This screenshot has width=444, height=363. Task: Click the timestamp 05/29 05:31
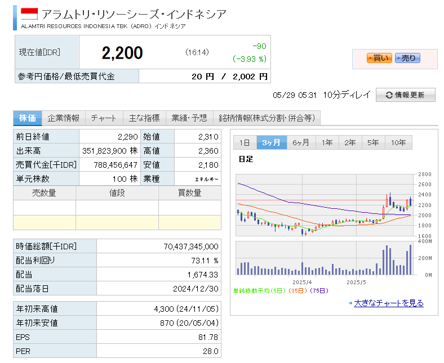295,95
